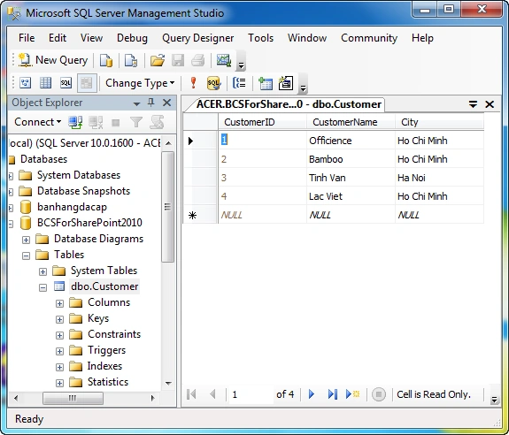The height and width of the screenshot is (435, 509).
Task: Click the Add Table icon
Action: (x=266, y=83)
